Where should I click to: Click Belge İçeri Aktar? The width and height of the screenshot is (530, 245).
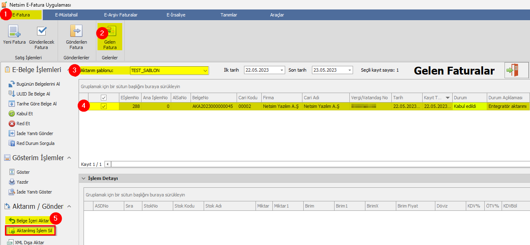[x=29, y=221]
